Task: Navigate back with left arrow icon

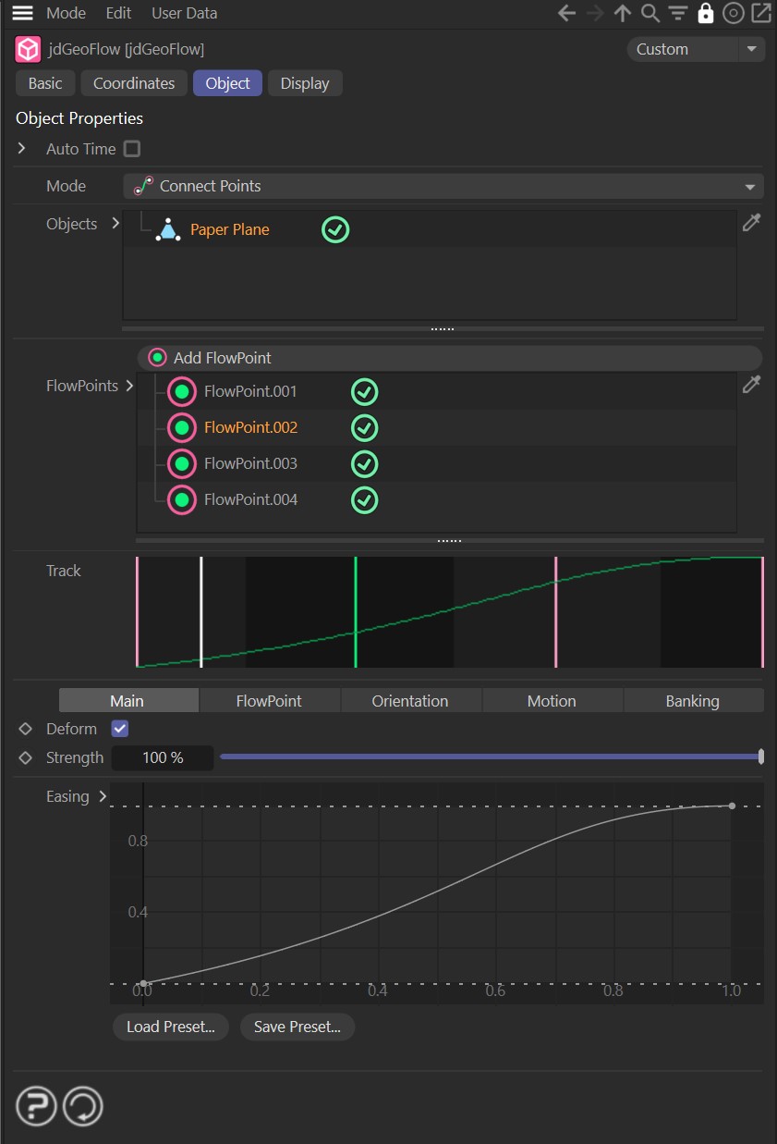Action: click(567, 13)
